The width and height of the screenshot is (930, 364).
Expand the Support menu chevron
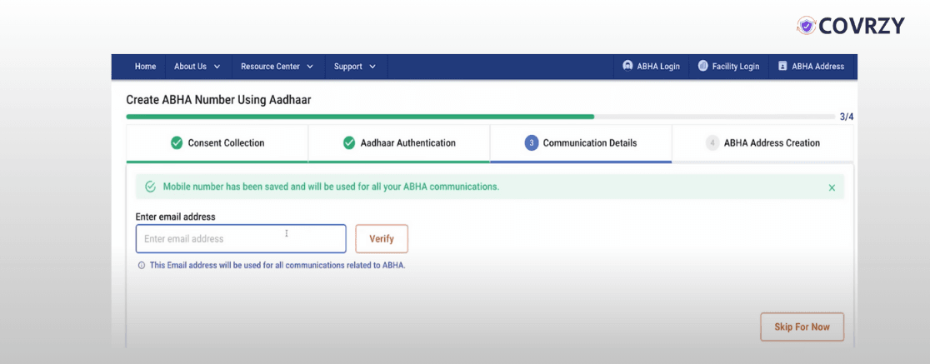pyautogui.click(x=372, y=67)
